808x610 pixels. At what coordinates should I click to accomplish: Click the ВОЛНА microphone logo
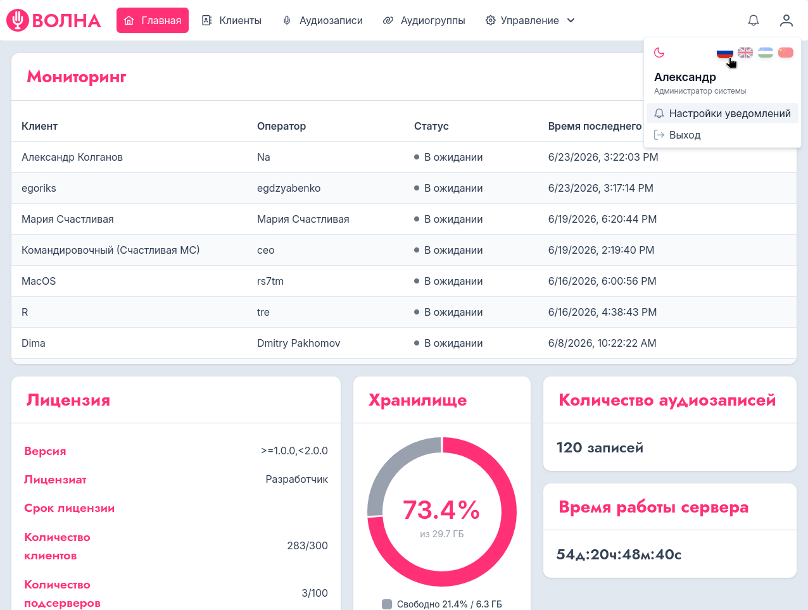[x=54, y=20]
